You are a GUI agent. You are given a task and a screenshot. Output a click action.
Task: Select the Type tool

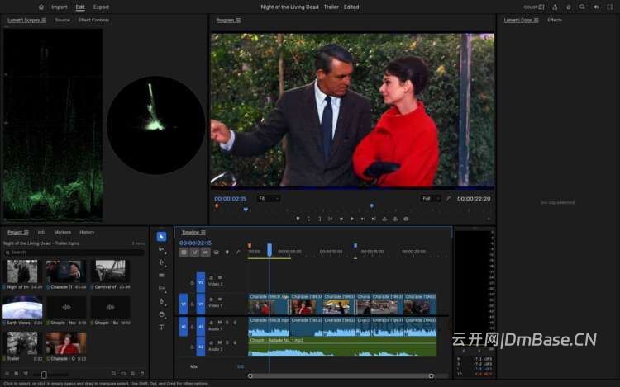click(161, 327)
